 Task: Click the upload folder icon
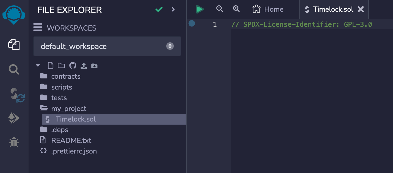pos(94,66)
